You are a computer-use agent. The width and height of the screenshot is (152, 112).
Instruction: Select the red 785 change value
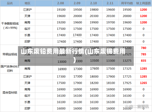point(143,54)
